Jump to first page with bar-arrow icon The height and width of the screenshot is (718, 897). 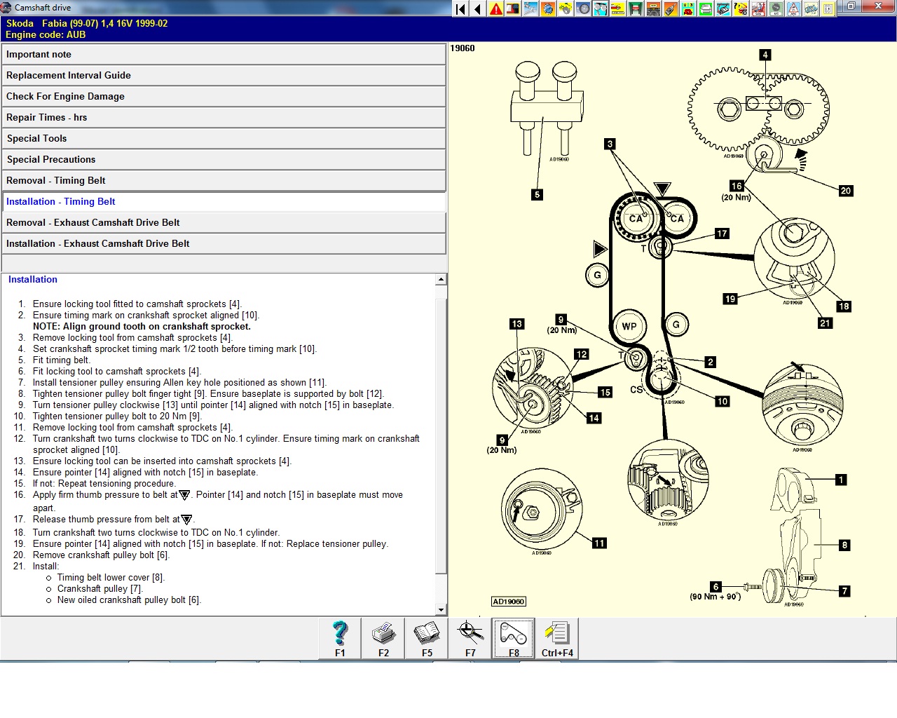tap(460, 9)
